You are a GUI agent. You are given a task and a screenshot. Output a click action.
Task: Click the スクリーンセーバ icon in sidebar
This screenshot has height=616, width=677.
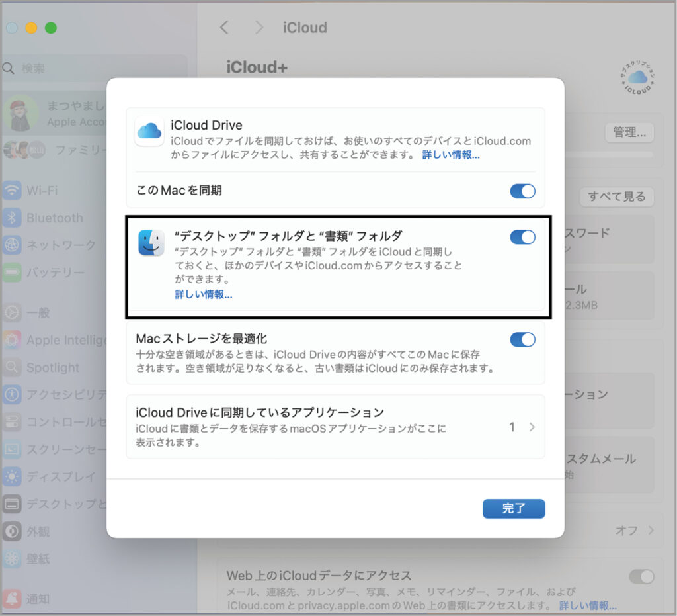(x=12, y=449)
